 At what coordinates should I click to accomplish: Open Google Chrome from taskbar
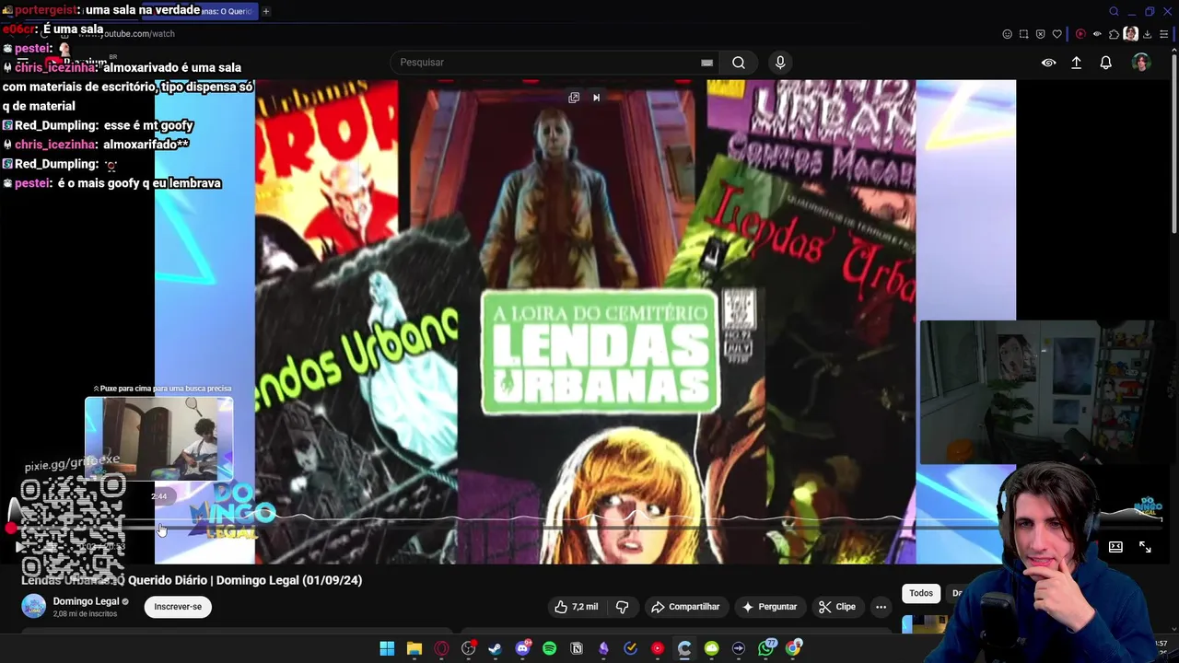[793, 648]
